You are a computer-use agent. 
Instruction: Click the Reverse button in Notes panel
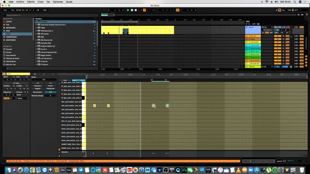click(x=38, y=86)
